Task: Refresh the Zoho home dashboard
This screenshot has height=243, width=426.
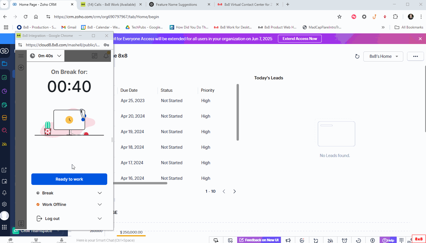Action: pos(357,56)
